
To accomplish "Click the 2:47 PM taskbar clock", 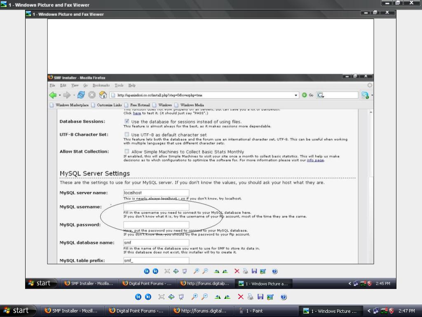I will 407,311.
